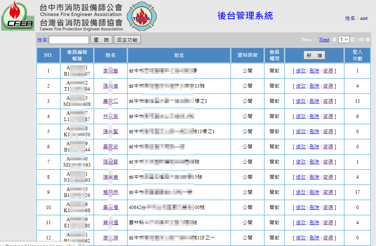
Task: Click 密碼 link in row 9
Action: click(x=328, y=192)
